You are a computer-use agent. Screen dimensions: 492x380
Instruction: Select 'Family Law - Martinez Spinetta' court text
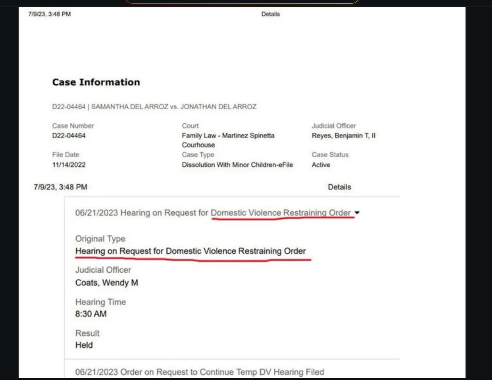228,136
